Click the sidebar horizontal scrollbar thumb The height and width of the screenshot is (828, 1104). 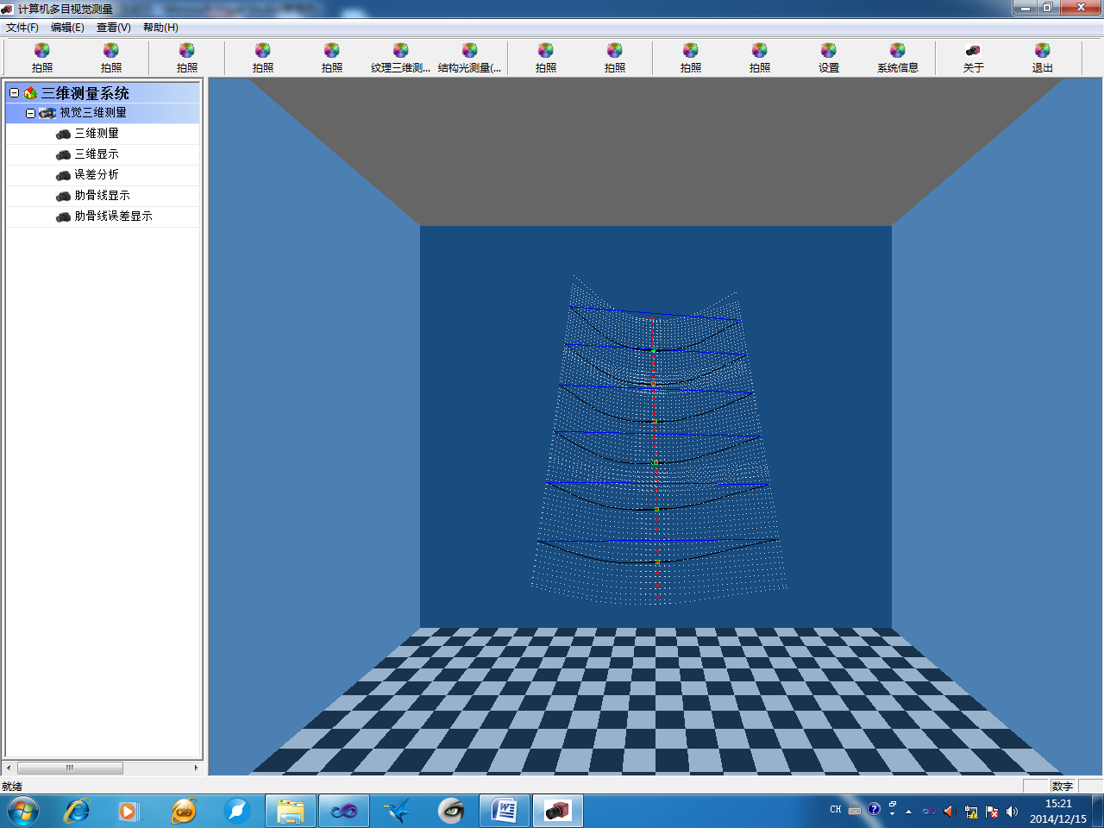click(70, 768)
